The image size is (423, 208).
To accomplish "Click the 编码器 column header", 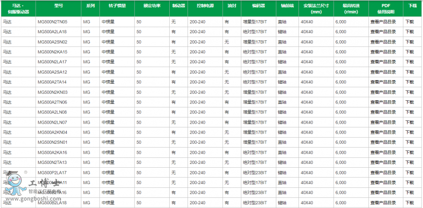I will [x=258, y=8].
